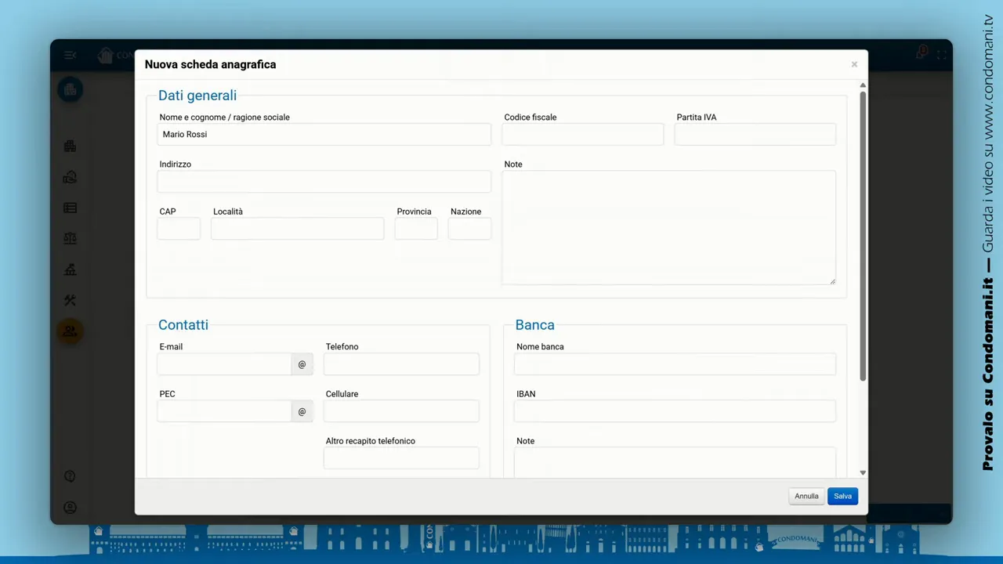Click the Note textarea in Dati generali
This screenshot has width=1003, height=564.
[668, 227]
